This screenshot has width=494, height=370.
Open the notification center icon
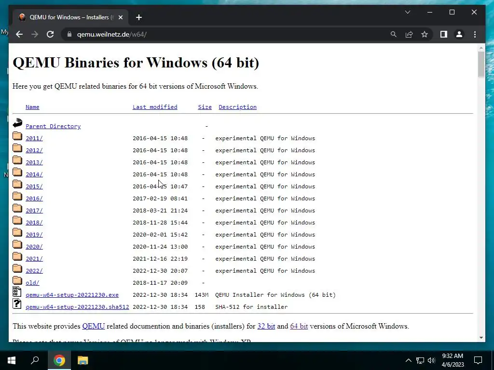click(x=478, y=360)
